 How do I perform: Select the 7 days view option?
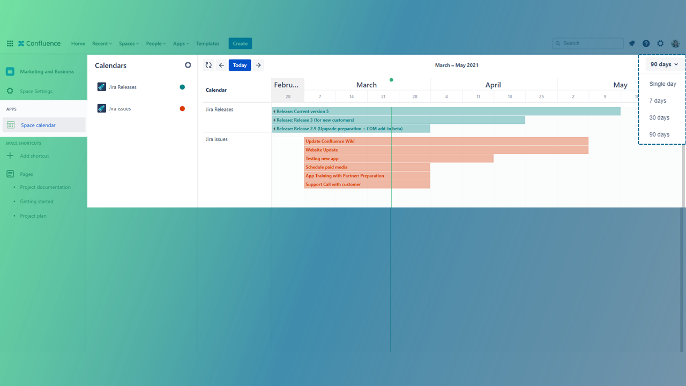pos(658,100)
